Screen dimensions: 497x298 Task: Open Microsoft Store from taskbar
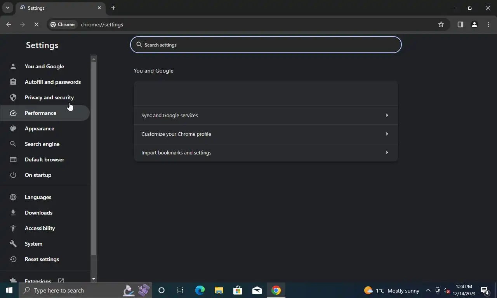(x=238, y=290)
